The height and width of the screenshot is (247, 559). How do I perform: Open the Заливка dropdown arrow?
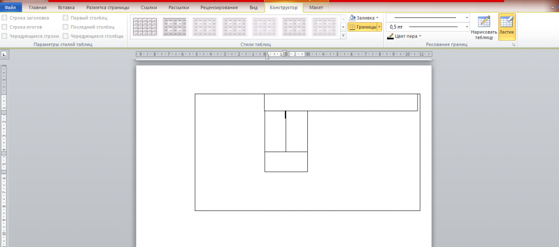point(377,17)
